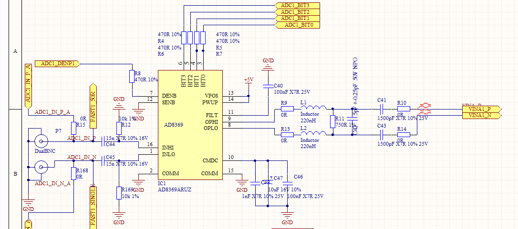Select the lower BNC connector of P7
Viewport: 518px width, 229px height.
point(41,167)
